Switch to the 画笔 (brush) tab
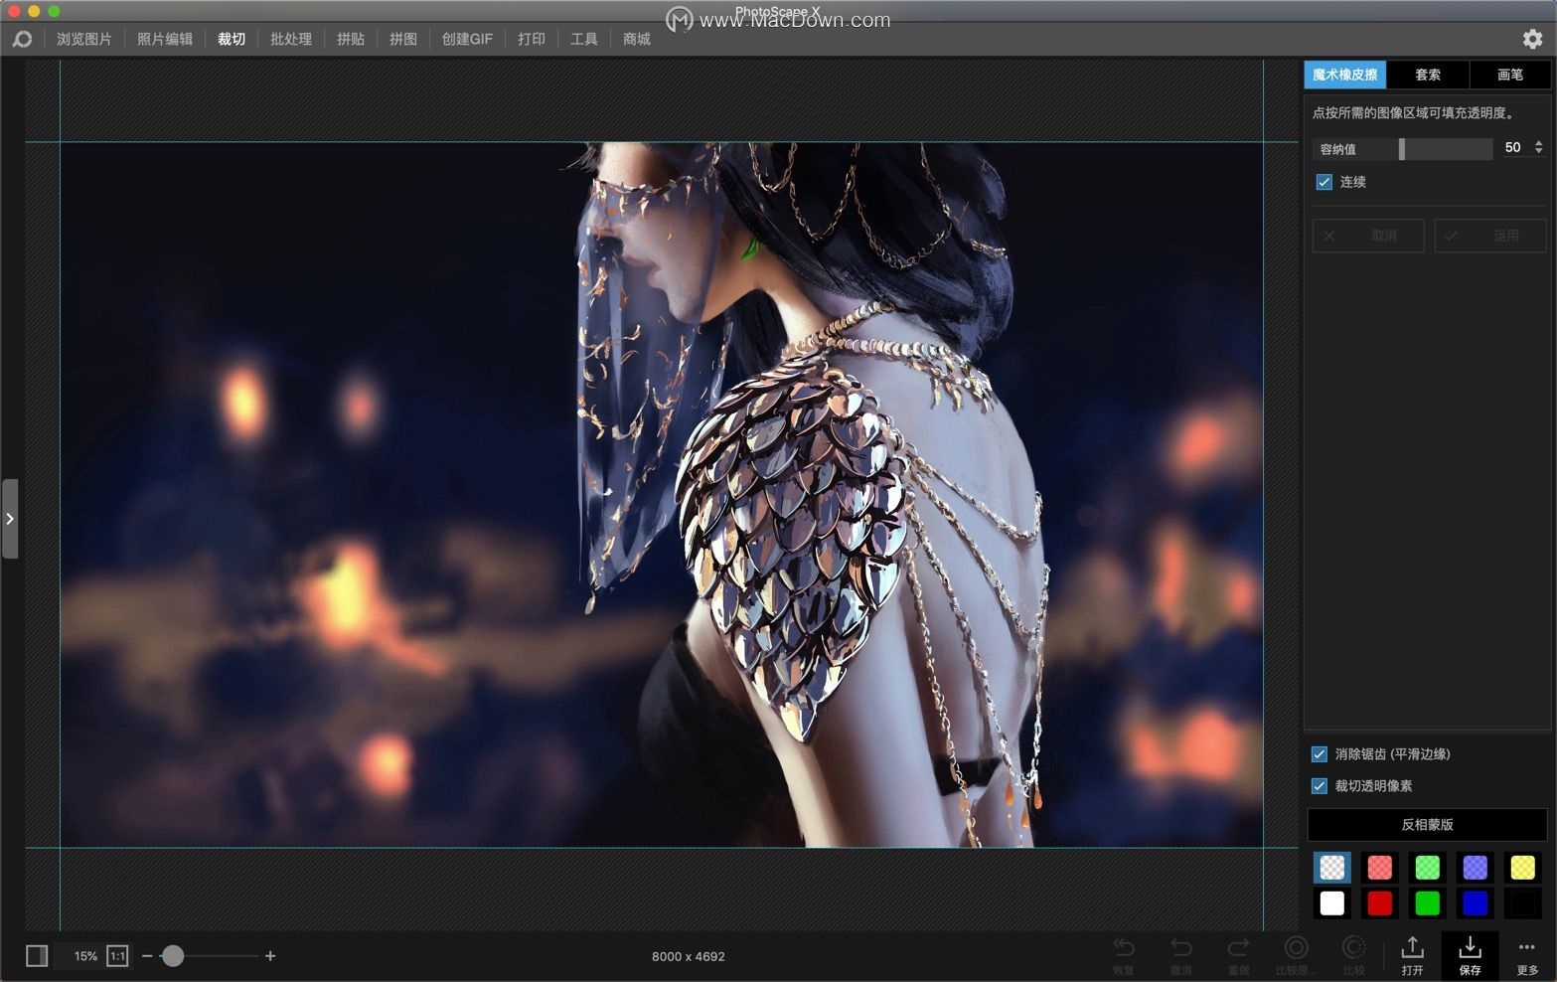Screen dimensions: 1557x982 pos(1509,75)
